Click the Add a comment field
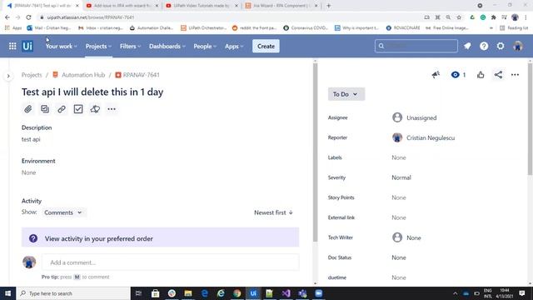533x300 pixels. (x=170, y=262)
